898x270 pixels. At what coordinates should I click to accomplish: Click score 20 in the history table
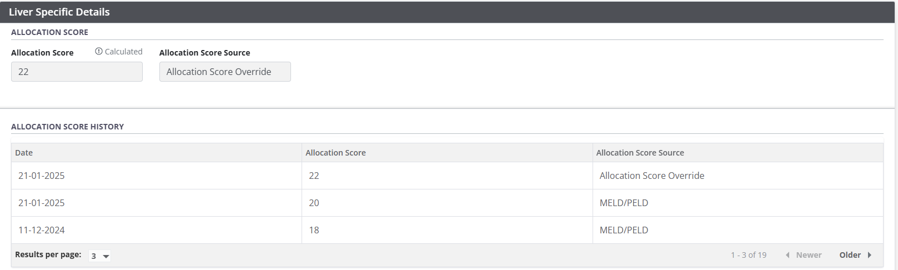click(x=314, y=203)
